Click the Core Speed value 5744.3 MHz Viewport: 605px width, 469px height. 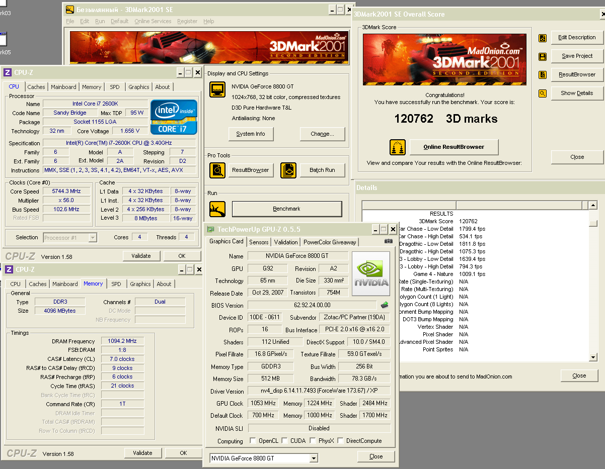[x=67, y=192]
